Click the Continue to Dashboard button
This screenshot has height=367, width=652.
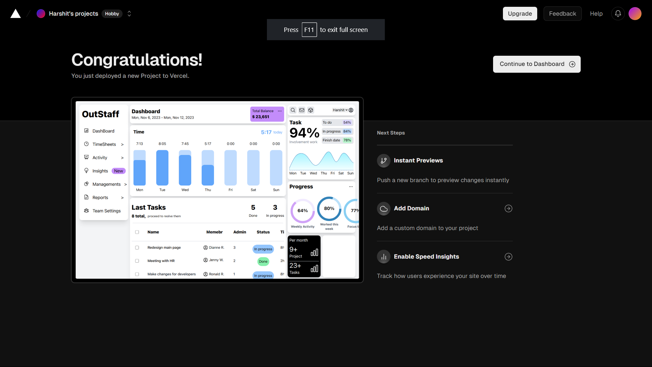point(537,64)
